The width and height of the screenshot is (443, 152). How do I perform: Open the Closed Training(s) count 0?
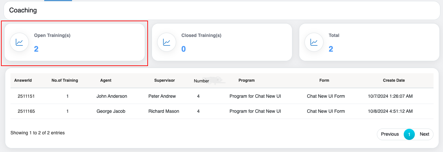[184, 49]
